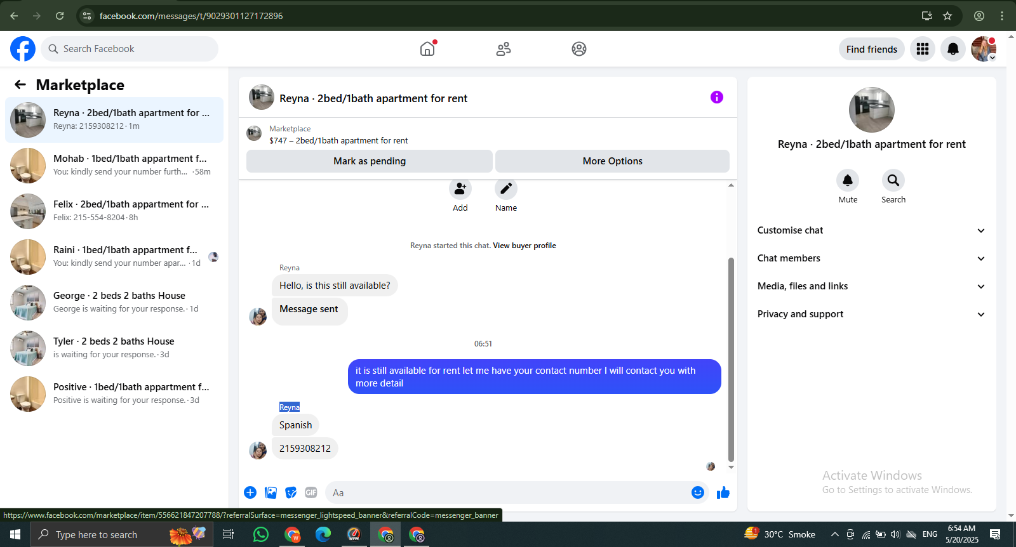Bookmark this page with the star icon
Image resolution: width=1016 pixels, height=547 pixels.
[947, 16]
